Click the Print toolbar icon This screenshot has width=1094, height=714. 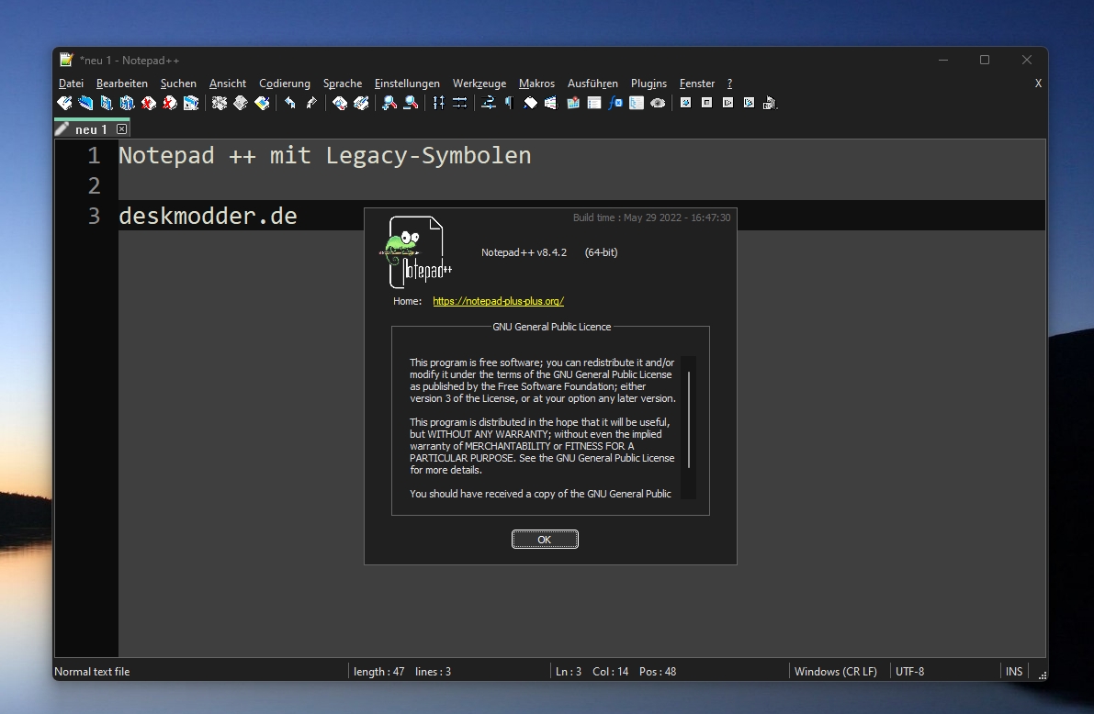click(191, 103)
